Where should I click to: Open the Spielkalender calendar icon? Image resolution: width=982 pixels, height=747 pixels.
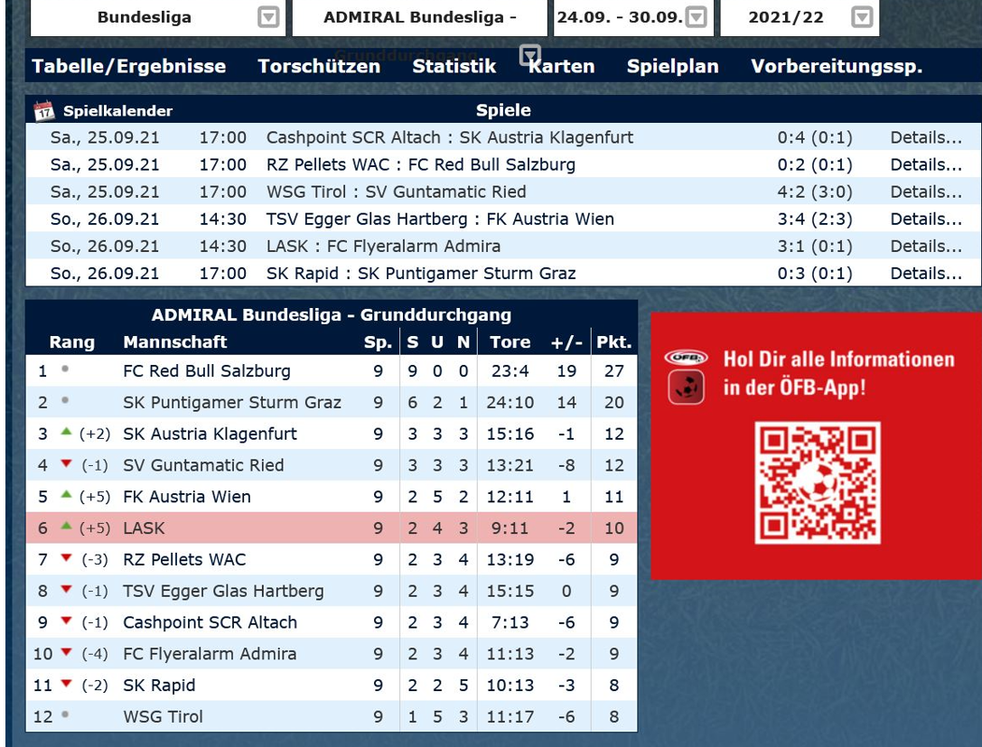coord(44,111)
